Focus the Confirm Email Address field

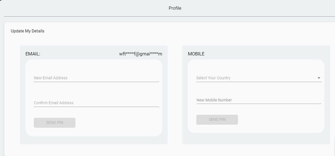click(x=96, y=103)
